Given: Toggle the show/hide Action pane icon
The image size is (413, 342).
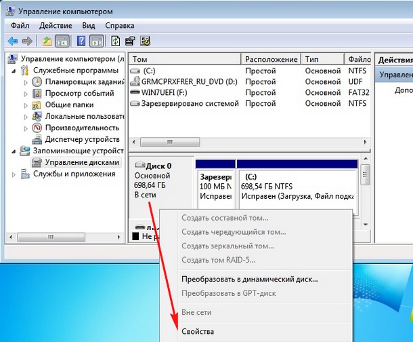Looking at the screenshot, I should [97, 41].
